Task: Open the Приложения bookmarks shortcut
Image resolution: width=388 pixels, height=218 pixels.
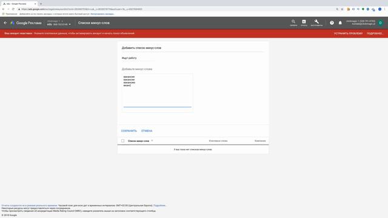Action: click(x=10, y=14)
